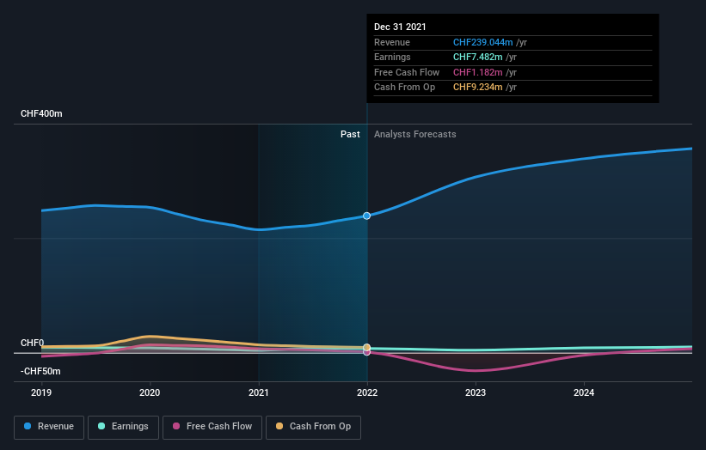
Task: Toggle the Cash From Op legend button
Action: tap(313, 427)
